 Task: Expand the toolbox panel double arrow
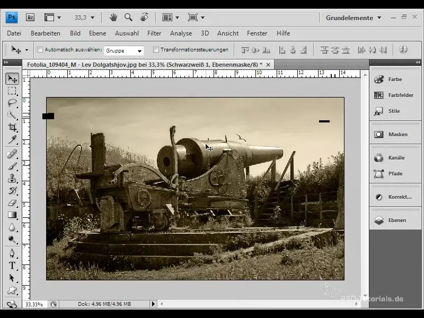pos(6,63)
